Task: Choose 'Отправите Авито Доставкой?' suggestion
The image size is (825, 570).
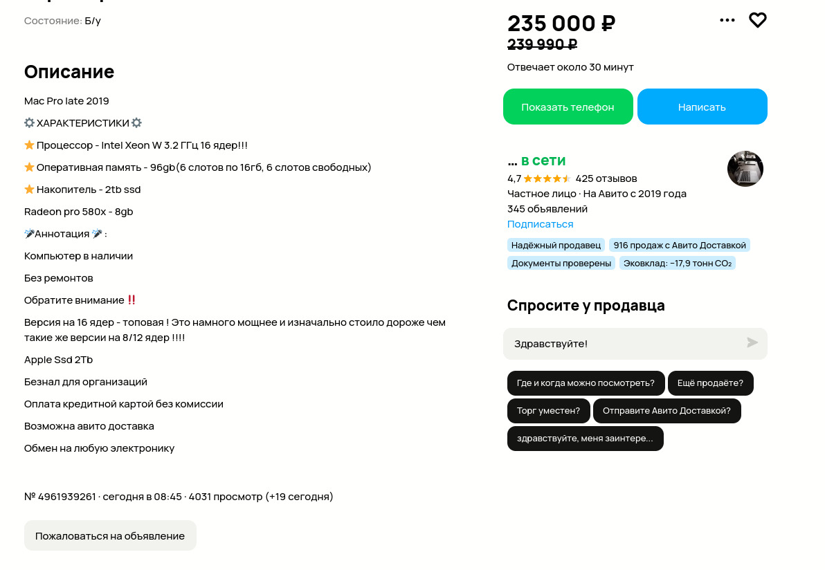Action: click(x=667, y=411)
